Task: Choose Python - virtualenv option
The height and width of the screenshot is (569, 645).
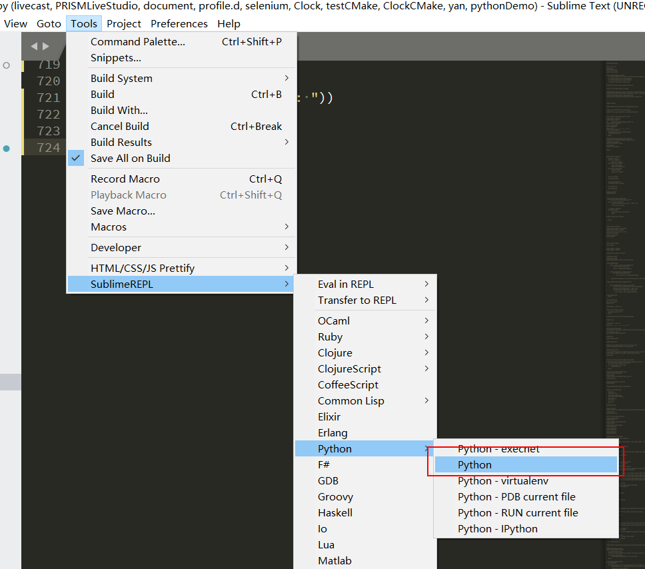Action: click(x=526, y=480)
